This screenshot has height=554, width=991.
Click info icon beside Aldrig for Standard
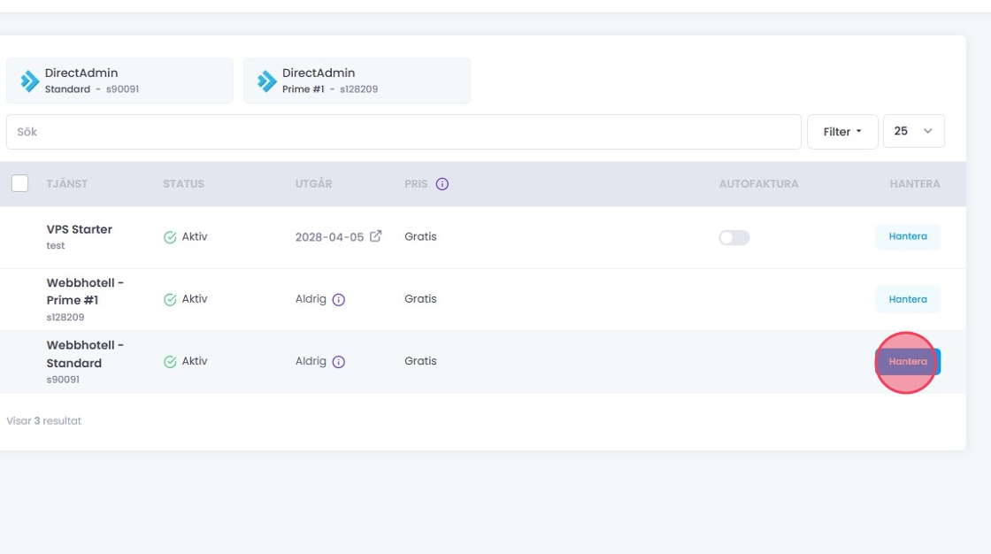click(x=338, y=362)
